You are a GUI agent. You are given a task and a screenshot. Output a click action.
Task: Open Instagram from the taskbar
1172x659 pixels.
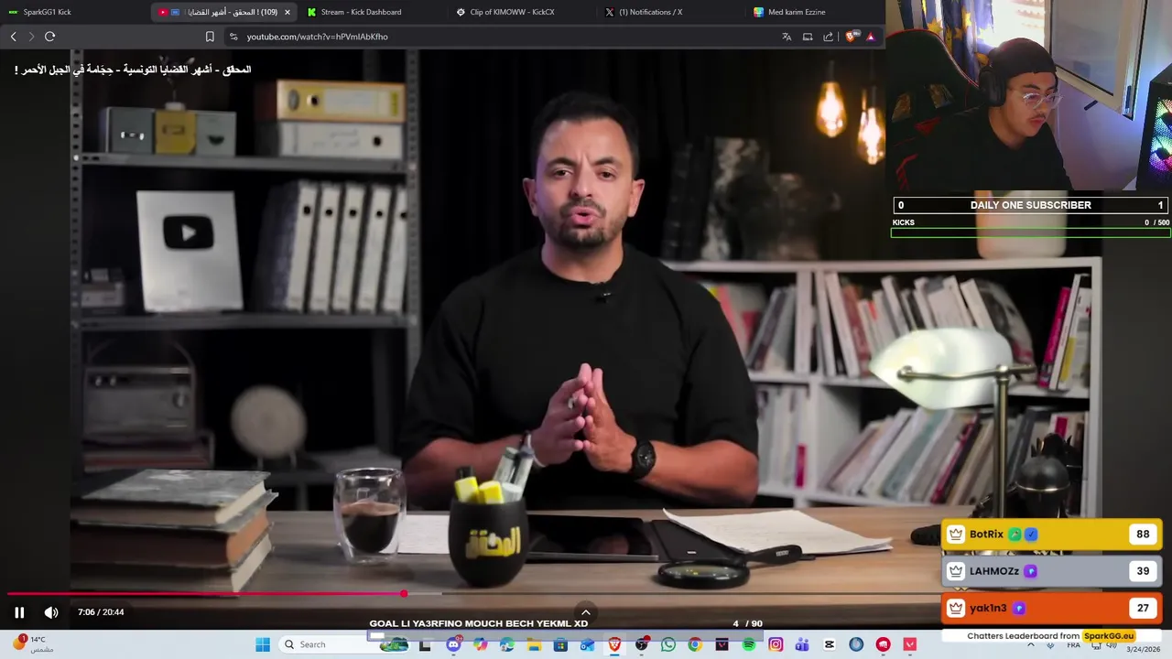[x=776, y=644]
